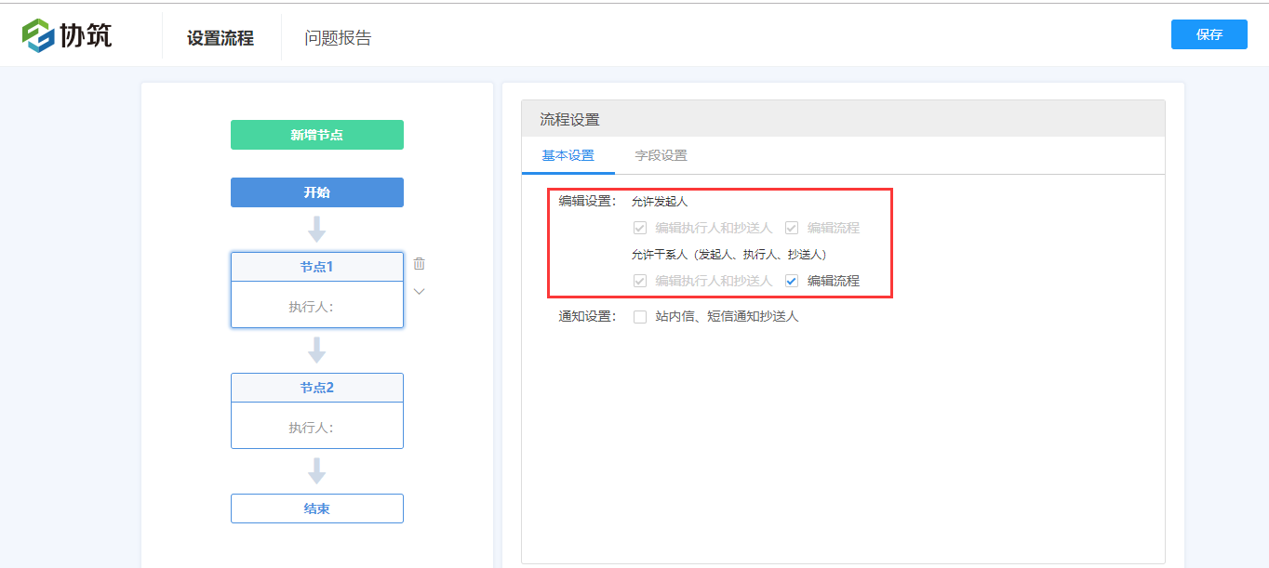Click the 协筑 logo icon
1269x568 pixels.
[x=37, y=33]
